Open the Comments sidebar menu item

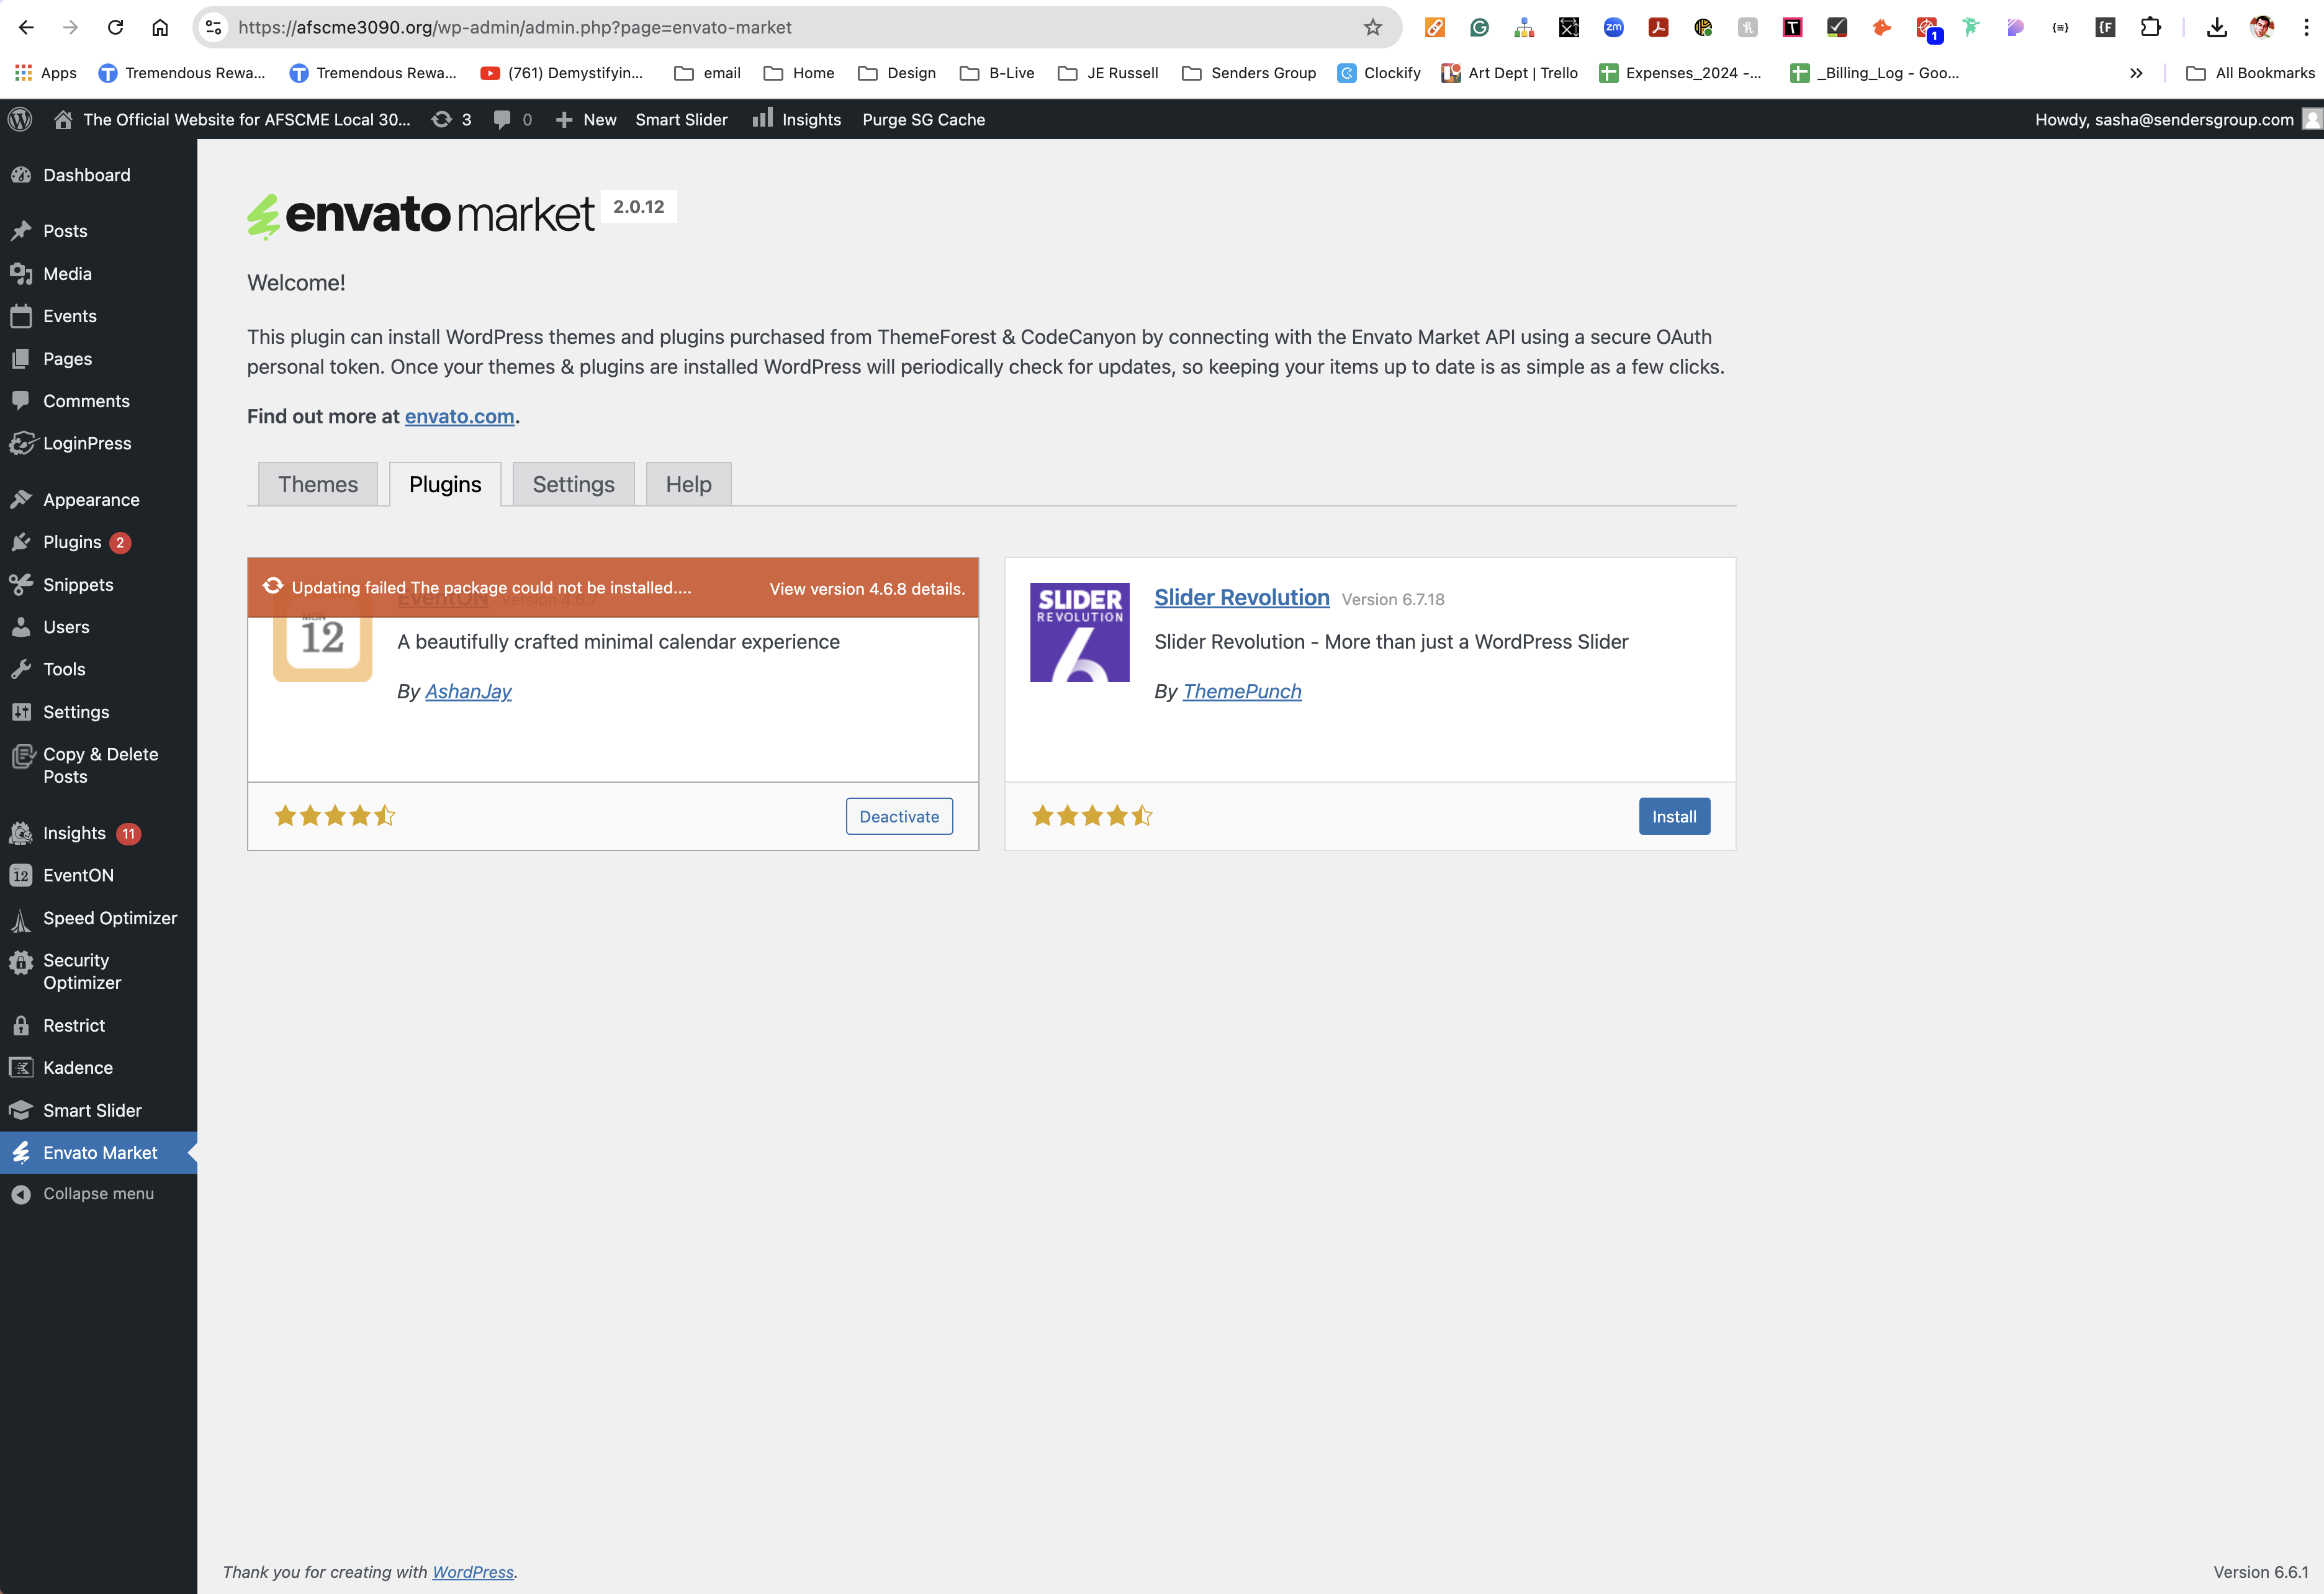coord(98,401)
